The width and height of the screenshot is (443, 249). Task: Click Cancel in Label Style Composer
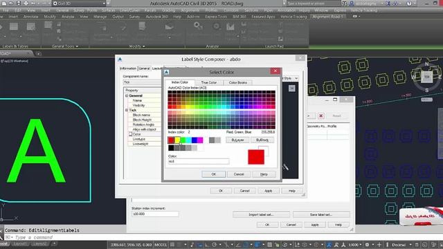point(244,191)
